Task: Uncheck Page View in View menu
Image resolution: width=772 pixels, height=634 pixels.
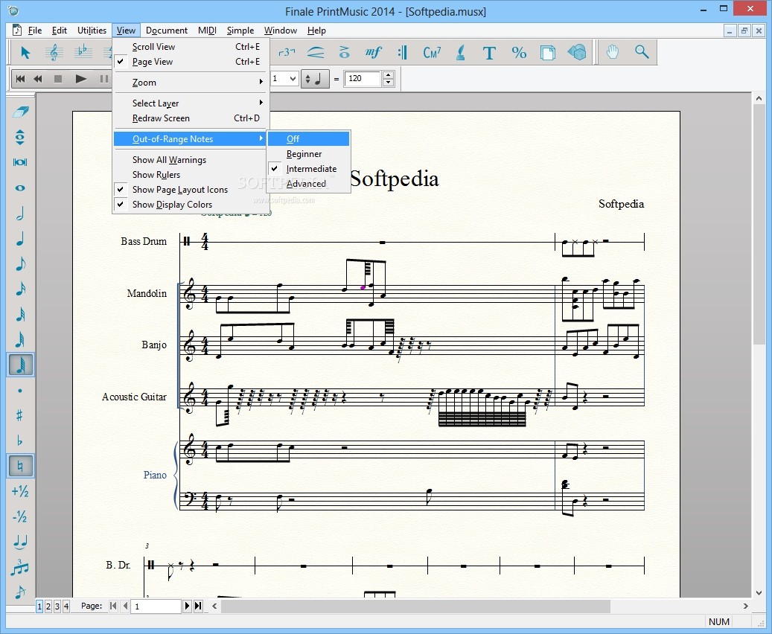Action: click(x=191, y=62)
